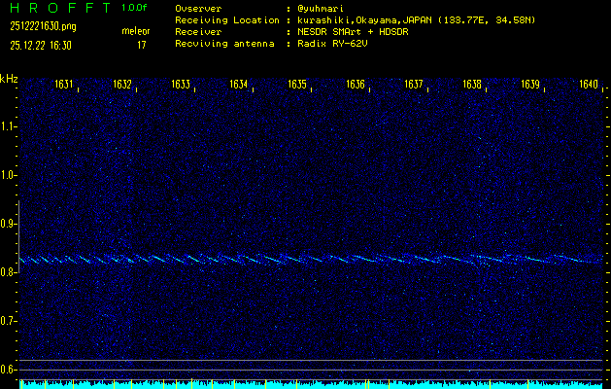
Task: Click the cyan signal level bar at bottom
Action: tap(311, 385)
